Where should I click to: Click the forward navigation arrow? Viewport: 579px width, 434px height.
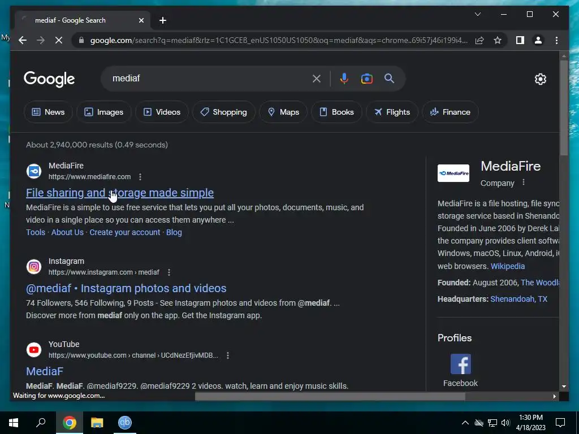coord(41,40)
